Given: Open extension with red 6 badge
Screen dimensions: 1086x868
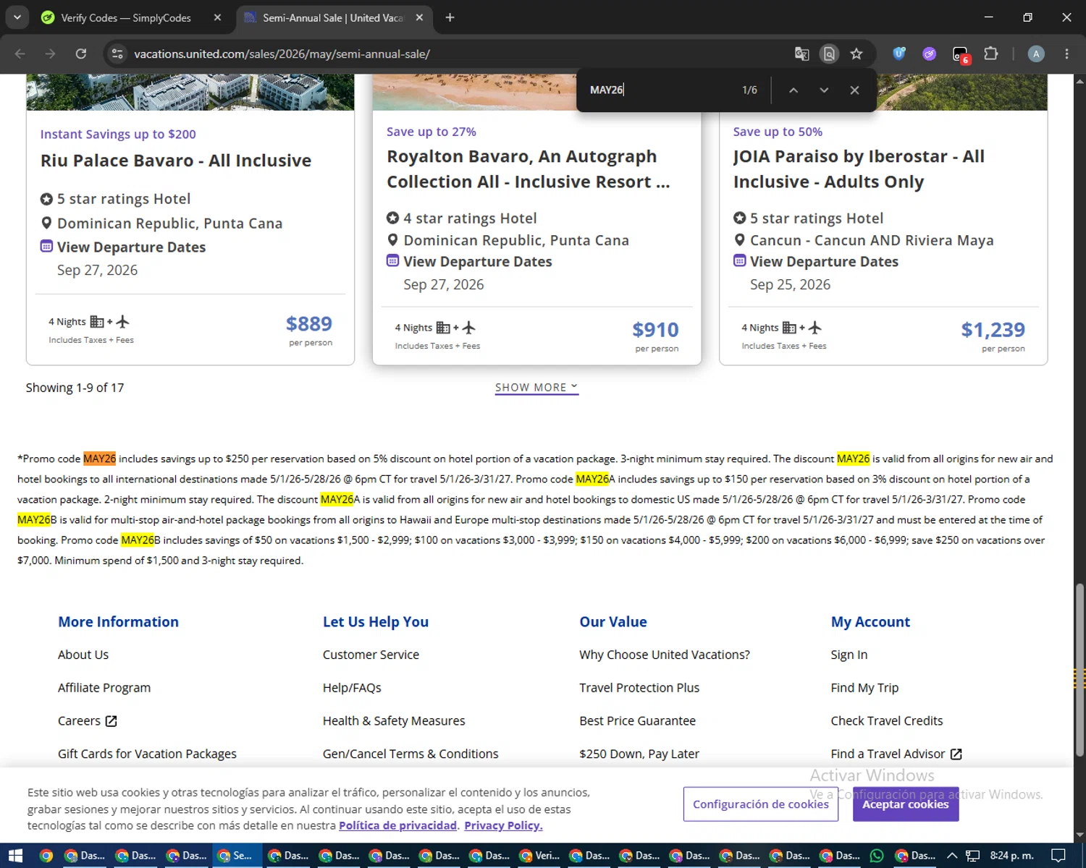Looking at the screenshot, I should (x=961, y=54).
